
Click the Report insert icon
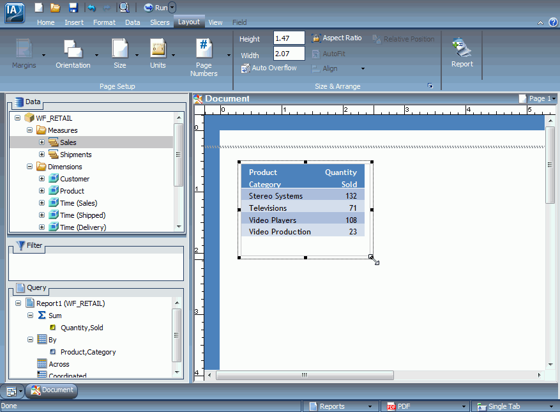point(462,47)
